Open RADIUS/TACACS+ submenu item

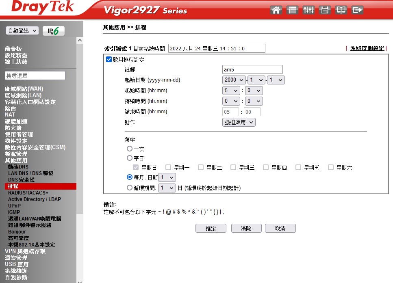[x=28, y=193]
